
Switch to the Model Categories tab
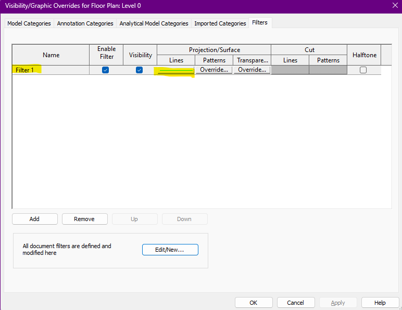click(x=29, y=23)
